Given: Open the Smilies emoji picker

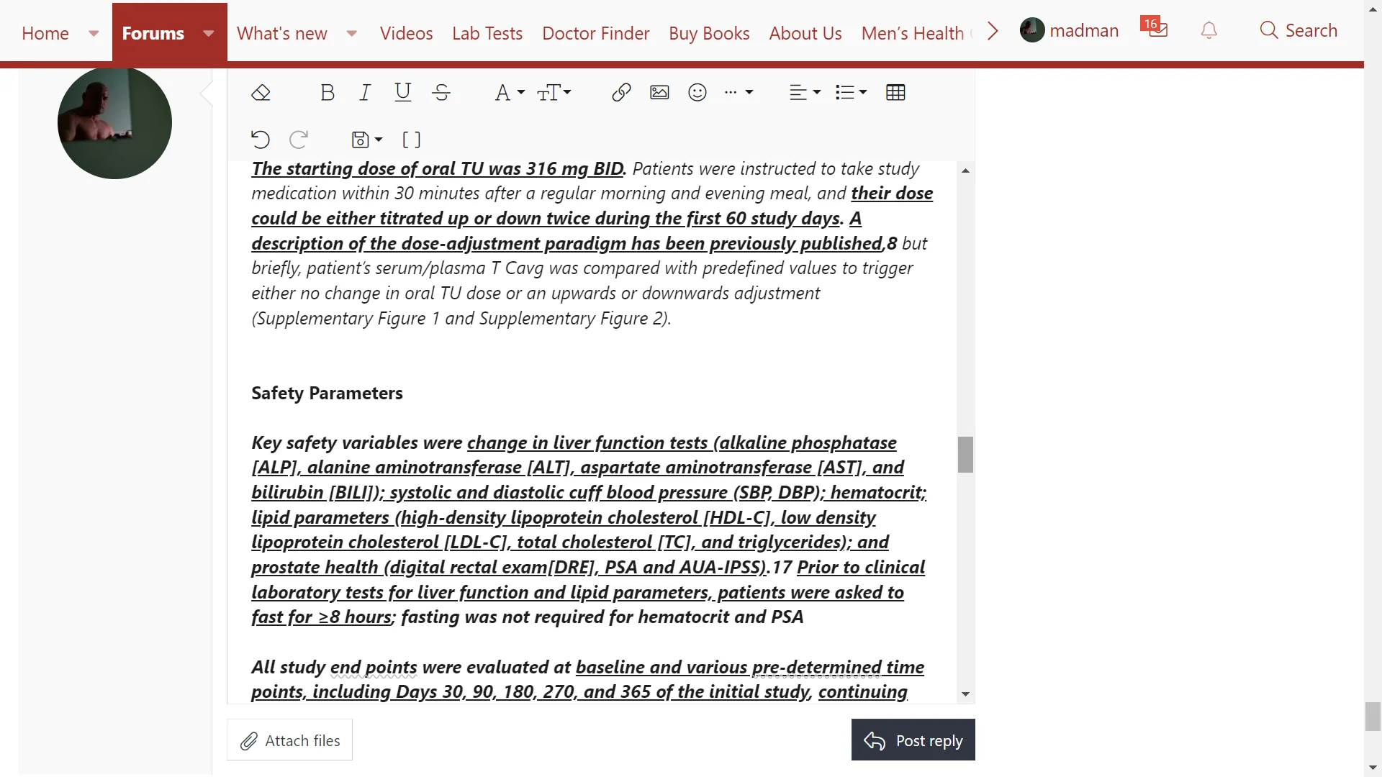Looking at the screenshot, I should click(x=697, y=93).
